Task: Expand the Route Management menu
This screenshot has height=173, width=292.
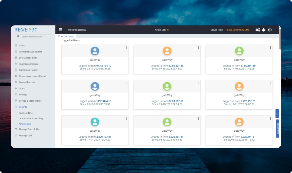Action: tap(29, 64)
